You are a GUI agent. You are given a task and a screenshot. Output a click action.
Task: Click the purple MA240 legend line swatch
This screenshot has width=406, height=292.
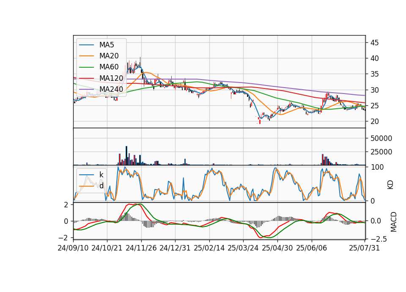[86, 89]
